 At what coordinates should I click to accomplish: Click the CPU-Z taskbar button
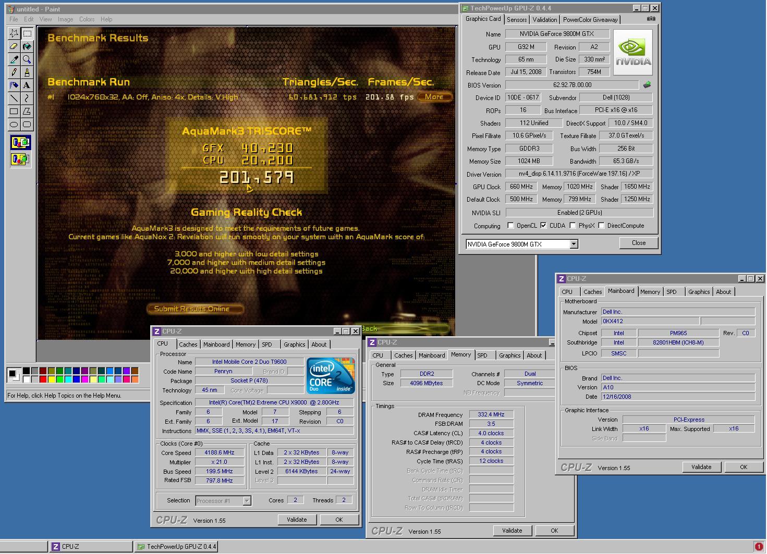pyautogui.click(x=91, y=547)
